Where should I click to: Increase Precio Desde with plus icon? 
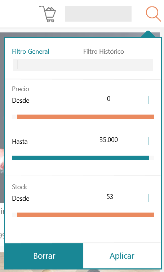click(x=148, y=100)
